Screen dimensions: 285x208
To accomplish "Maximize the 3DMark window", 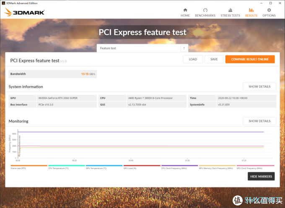I will click(x=270, y=3).
